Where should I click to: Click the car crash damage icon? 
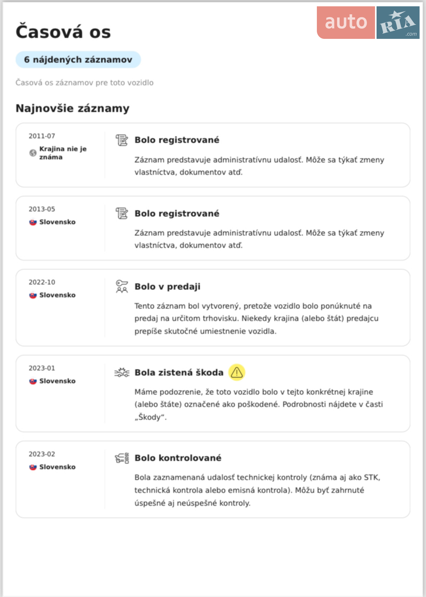122,372
